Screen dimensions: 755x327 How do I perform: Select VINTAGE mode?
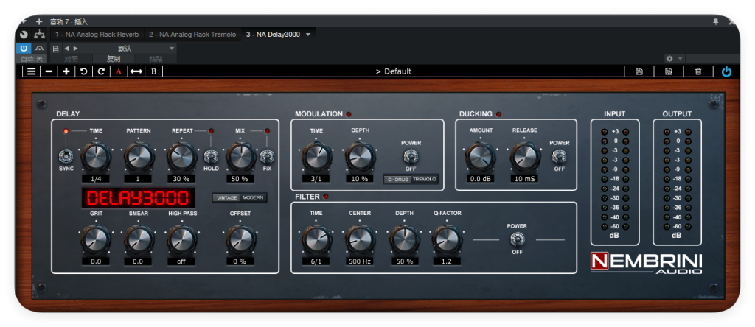pos(227,197)
